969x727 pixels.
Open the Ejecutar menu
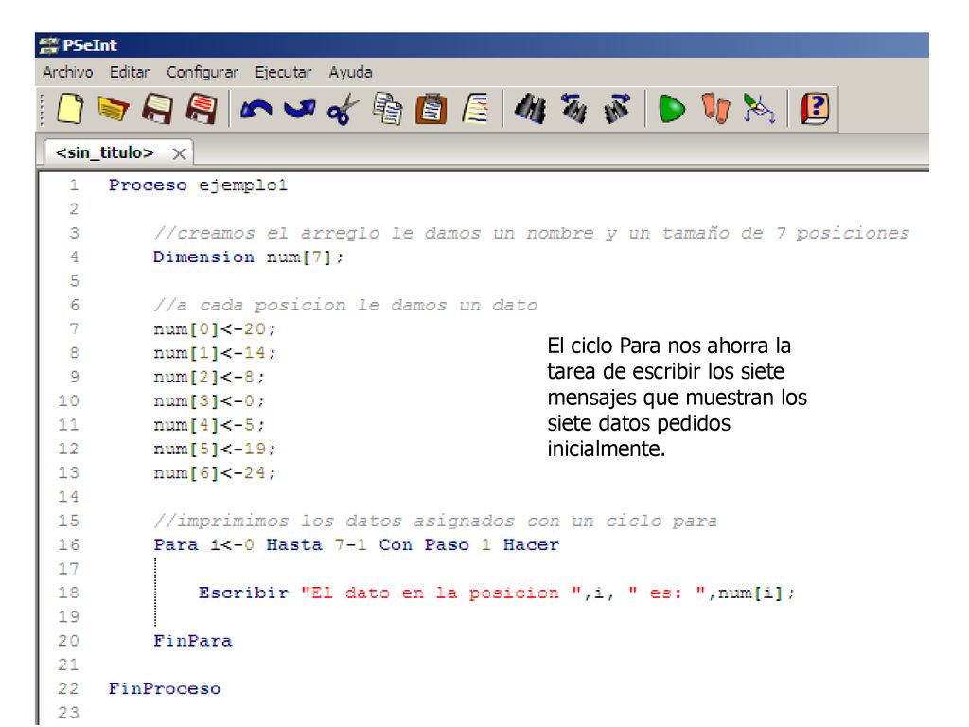283,72
